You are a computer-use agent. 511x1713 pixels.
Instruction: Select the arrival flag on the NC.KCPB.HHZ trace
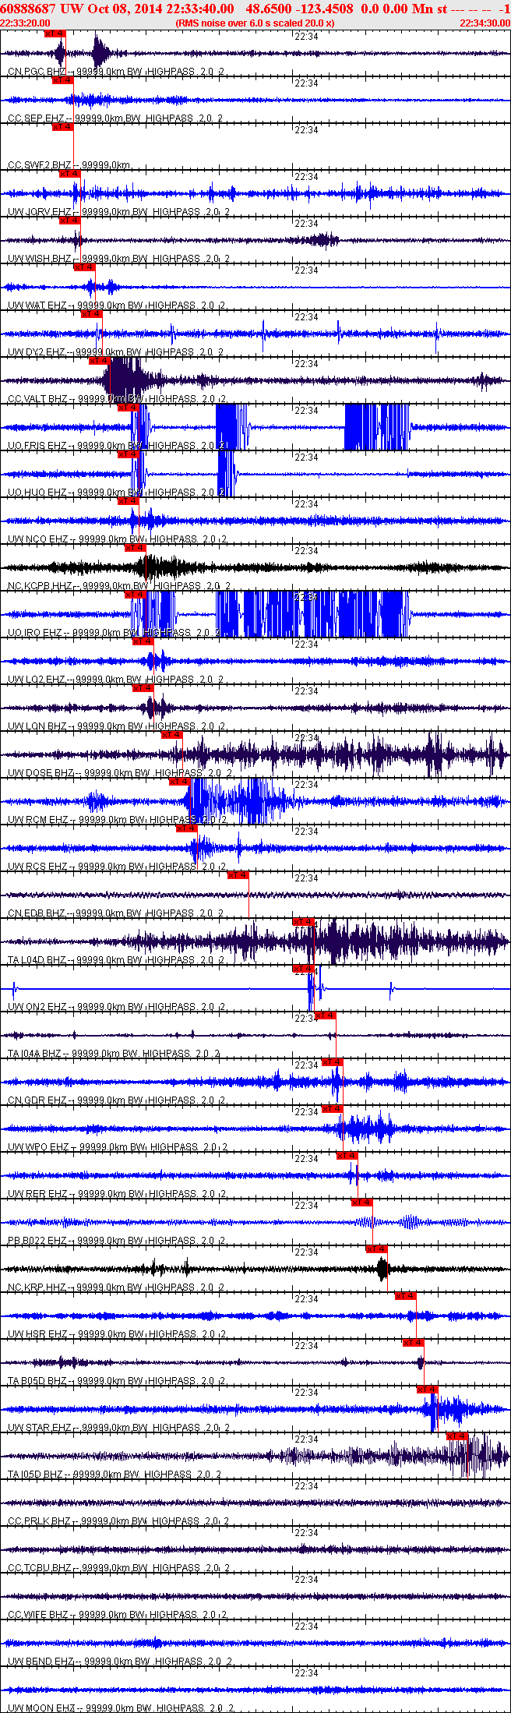[x=135, y=548]
